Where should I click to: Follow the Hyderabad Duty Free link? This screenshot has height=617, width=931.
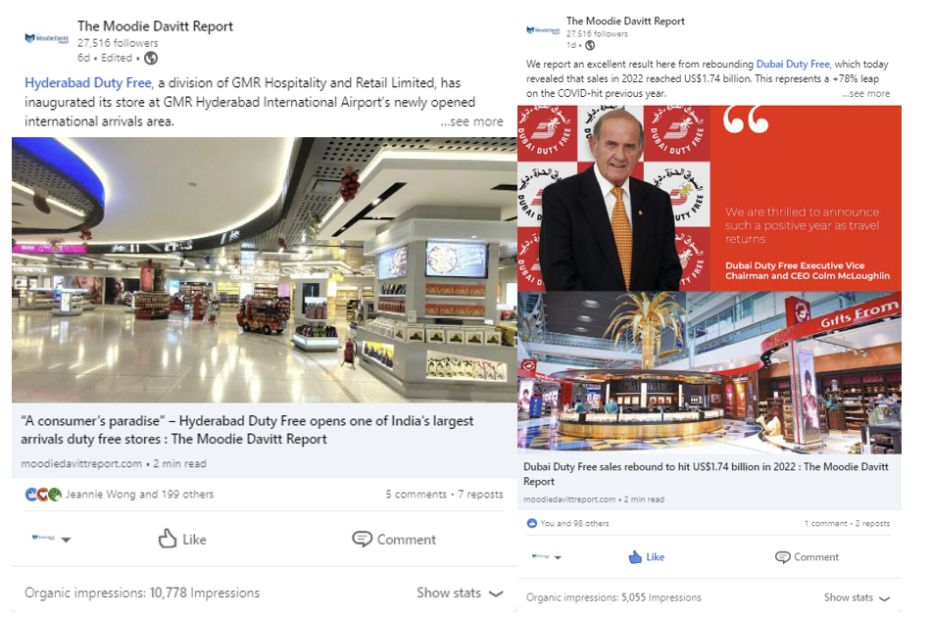(x=88, y=83)
